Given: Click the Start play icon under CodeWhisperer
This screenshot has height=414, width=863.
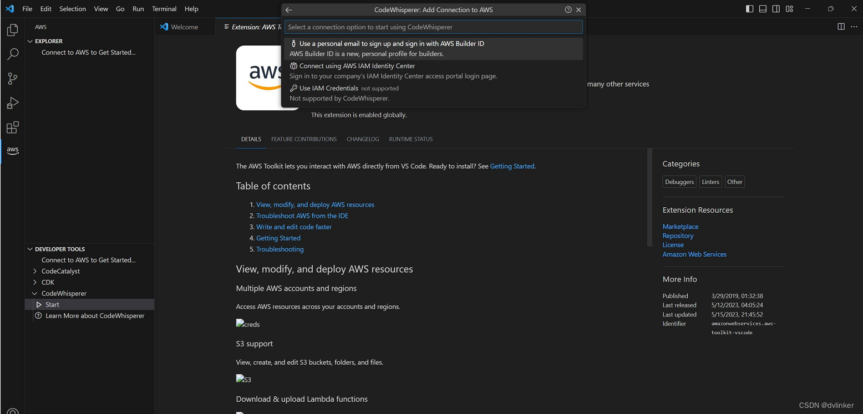Looking at the screenshot, I should 39,305.
